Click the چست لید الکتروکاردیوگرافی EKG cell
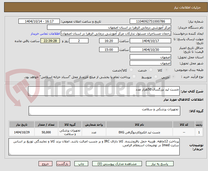 (x=139, y=132)
